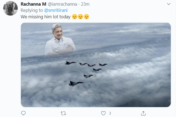Like the tweet with the heart icon
The height and width of the screenshot is (117, 178).
(103, 113)
